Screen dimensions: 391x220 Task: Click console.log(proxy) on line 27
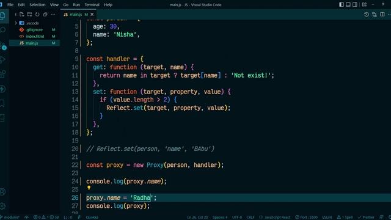118,206
